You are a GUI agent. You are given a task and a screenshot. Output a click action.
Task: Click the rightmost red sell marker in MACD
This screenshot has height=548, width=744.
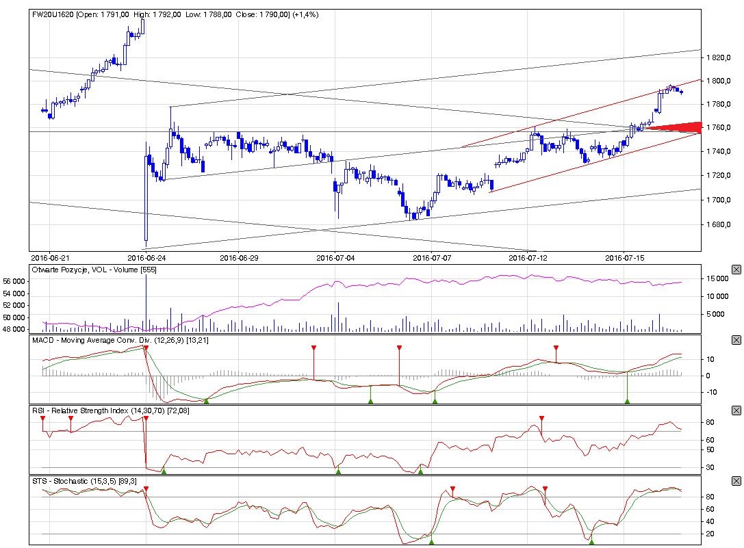(556, 348)
